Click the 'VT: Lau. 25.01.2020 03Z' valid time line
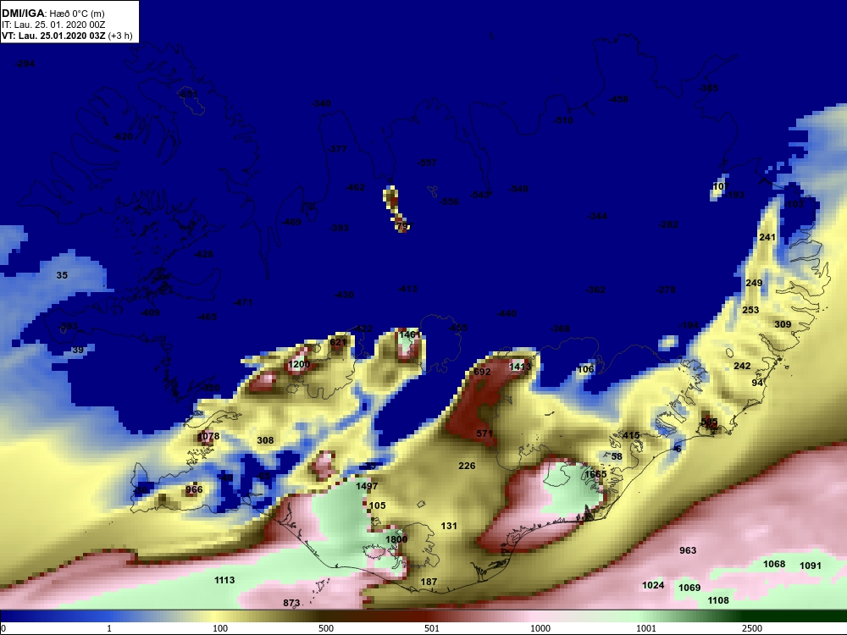Screen dimensions: 847x635 (x=54, y=36)
